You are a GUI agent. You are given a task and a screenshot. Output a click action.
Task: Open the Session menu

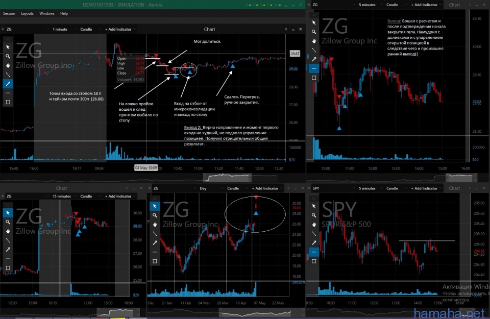(9, 13)
